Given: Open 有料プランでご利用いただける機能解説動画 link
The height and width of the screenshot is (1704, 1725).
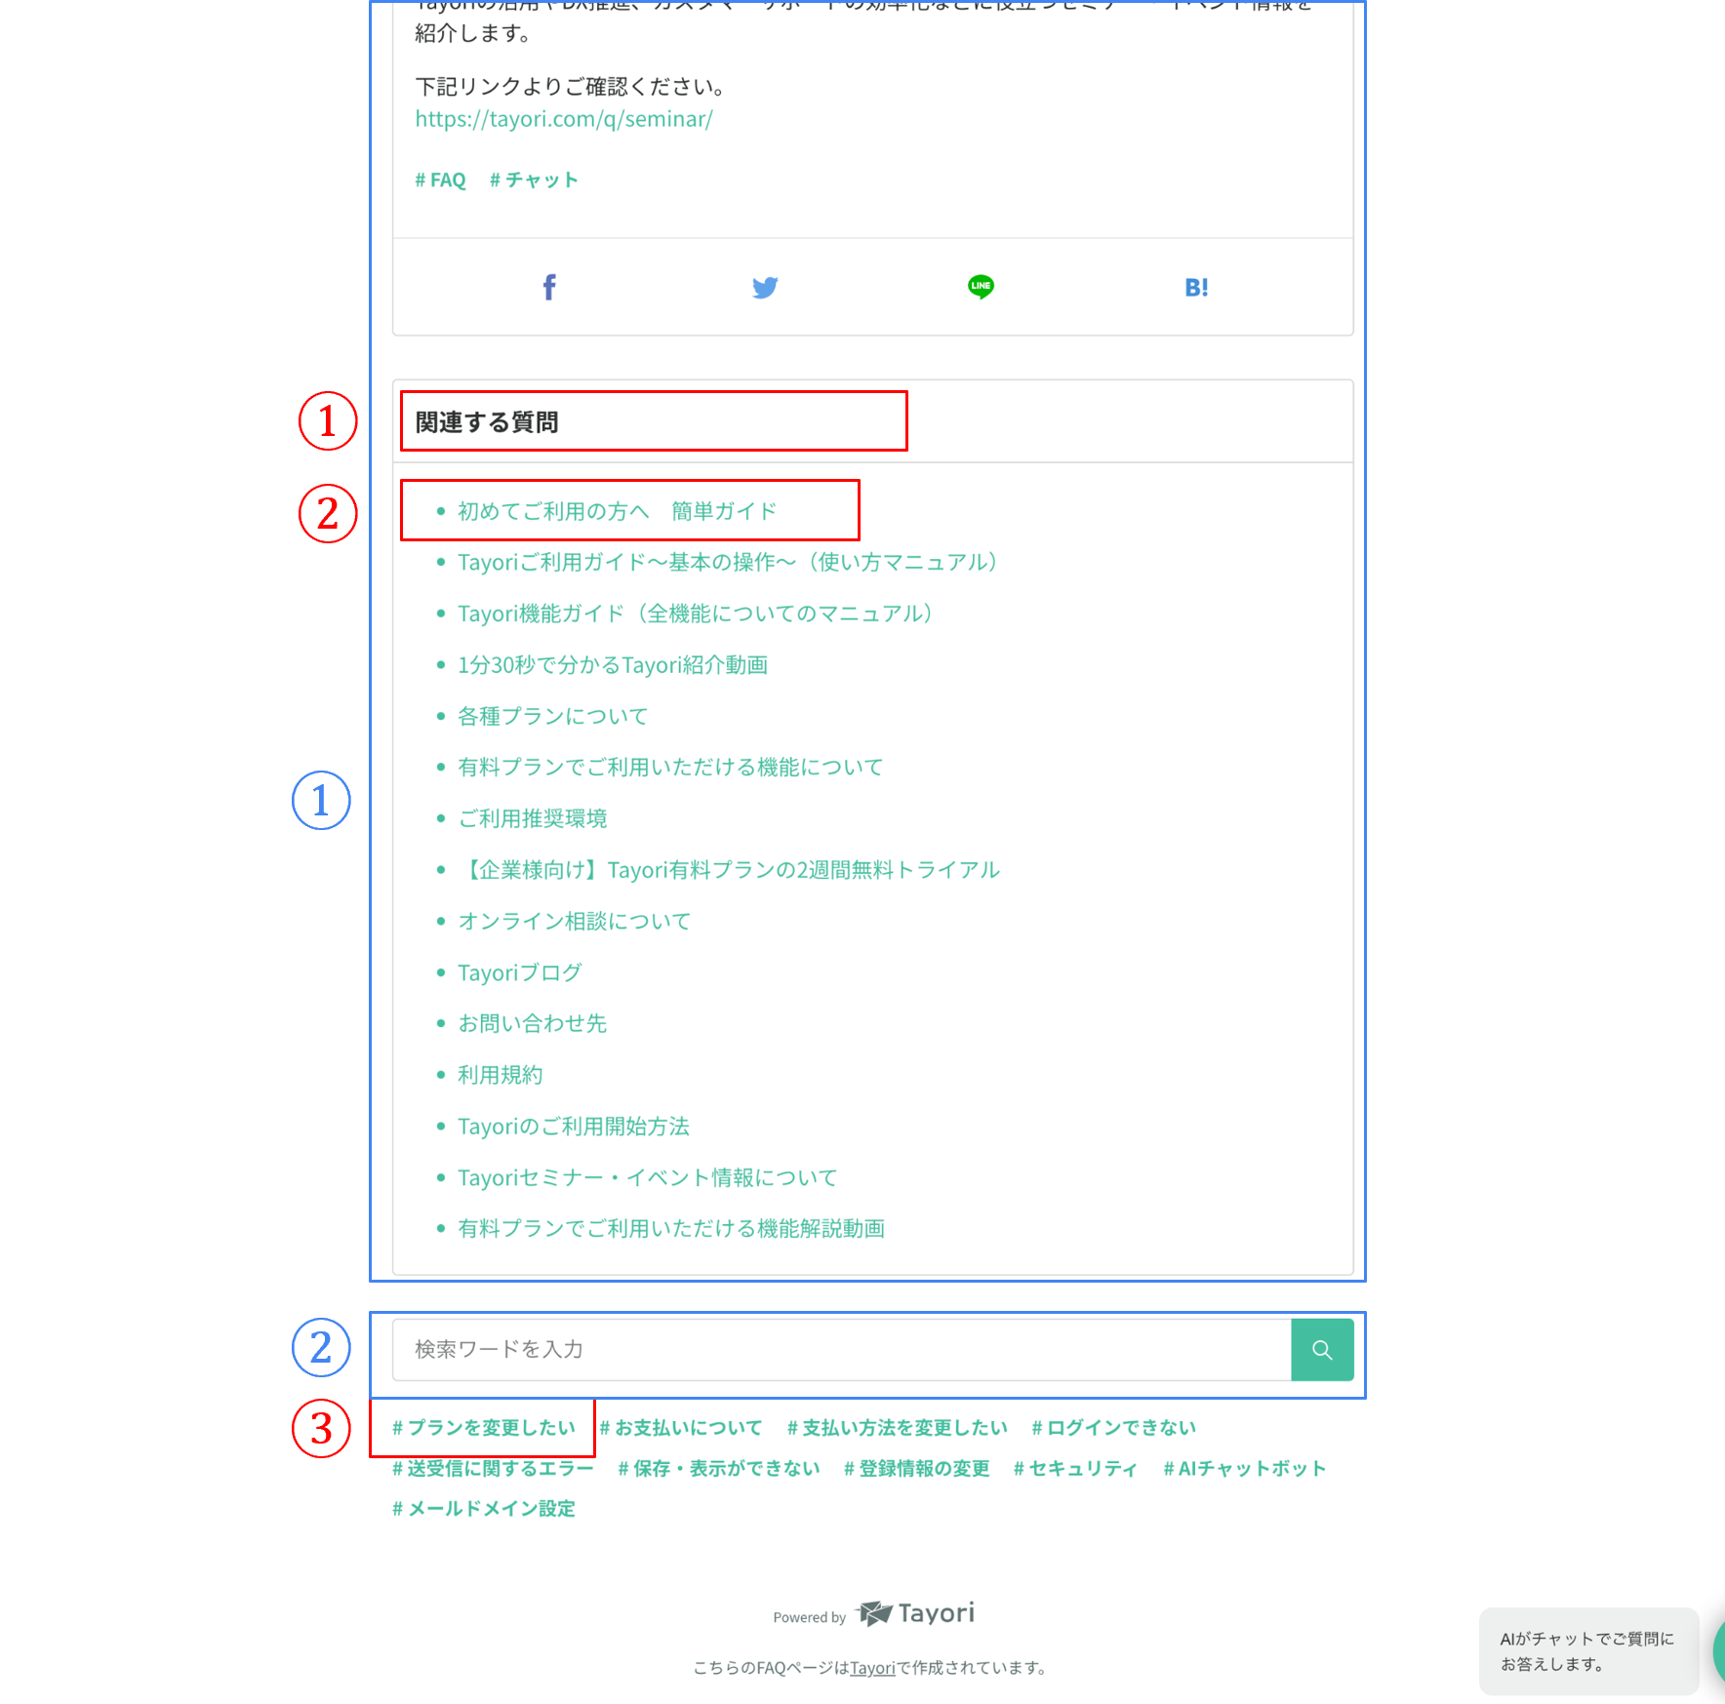Looking at the screenshot, I should (x=671, y=1229).
